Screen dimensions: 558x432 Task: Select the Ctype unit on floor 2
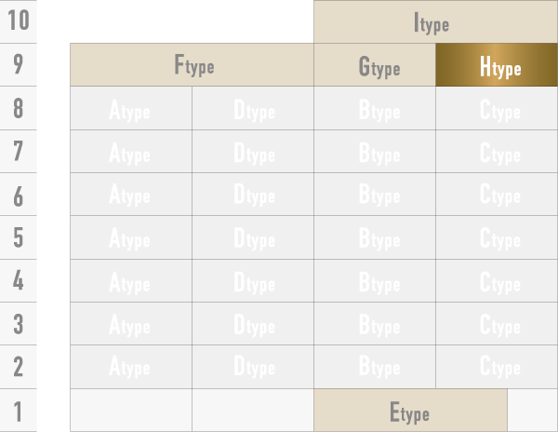pyautogui.click(x=497, y=366)
